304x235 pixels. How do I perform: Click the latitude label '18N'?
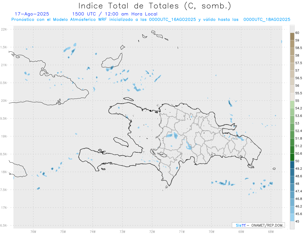[4, 172]
